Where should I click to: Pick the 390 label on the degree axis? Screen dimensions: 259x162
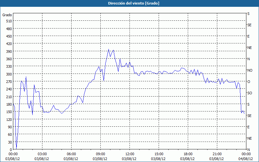9,52
